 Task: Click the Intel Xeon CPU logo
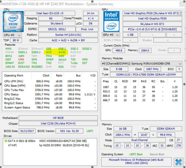click(x=13, y=21)
